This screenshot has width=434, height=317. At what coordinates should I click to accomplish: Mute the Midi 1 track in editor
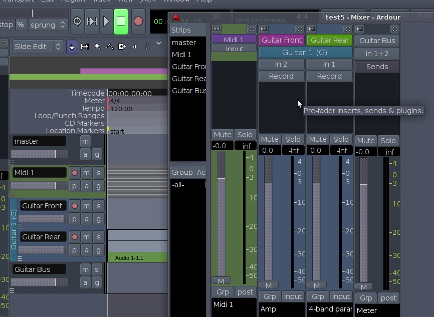tap(86, 173)
